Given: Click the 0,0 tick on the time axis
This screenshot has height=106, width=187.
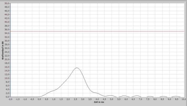Looking at the screenshot, I should click(39, 99).
